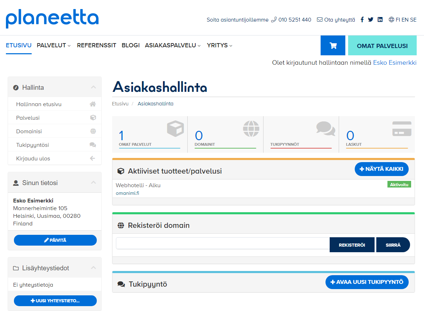The height and width of the screenshot is (311, 424).
Task: Collapse the Hallinta sidebar panel
Action: [93, 87]
